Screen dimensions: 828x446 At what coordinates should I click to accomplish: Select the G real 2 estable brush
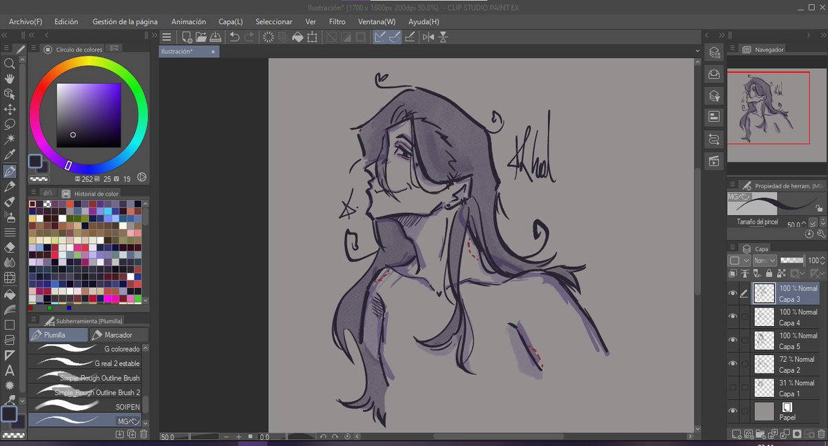pos(85,363)
